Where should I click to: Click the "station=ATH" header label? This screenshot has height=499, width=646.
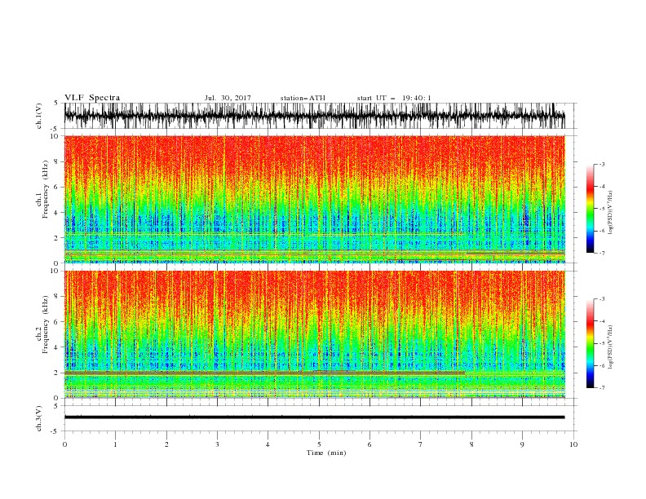303,98
